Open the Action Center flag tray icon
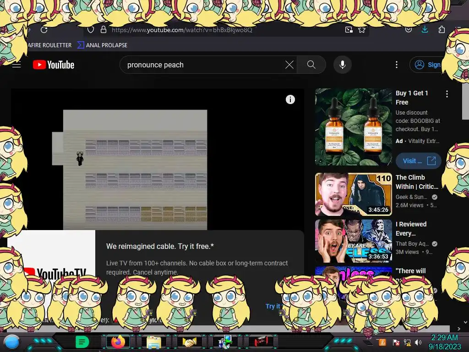The image size is (469, 352). pyautogui.click(x=396, y=342)
